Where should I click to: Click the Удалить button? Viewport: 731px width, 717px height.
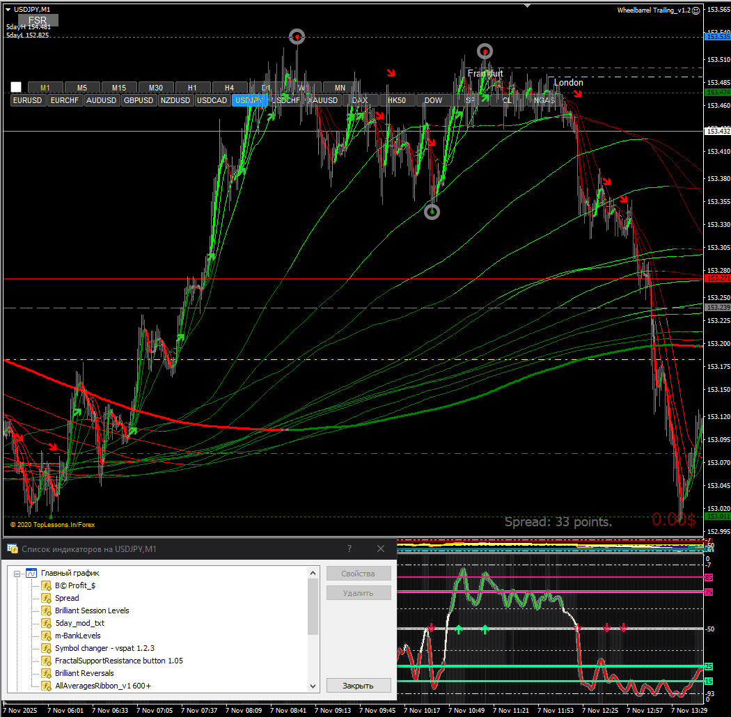tap(358, 593)
